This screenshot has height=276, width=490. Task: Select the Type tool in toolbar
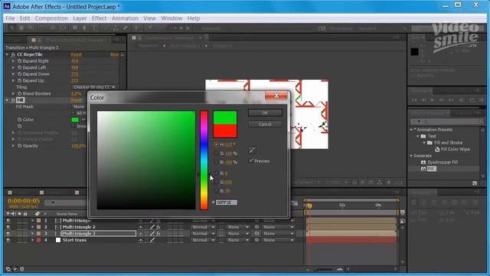[x=94, y=28]
